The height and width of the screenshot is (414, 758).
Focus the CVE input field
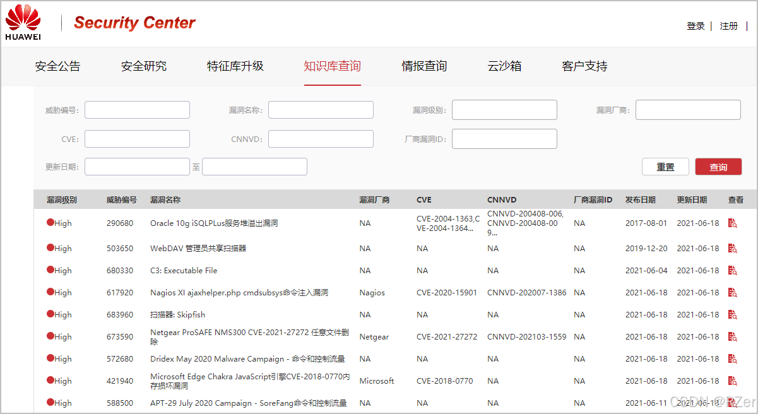click(x=137, y=139)
